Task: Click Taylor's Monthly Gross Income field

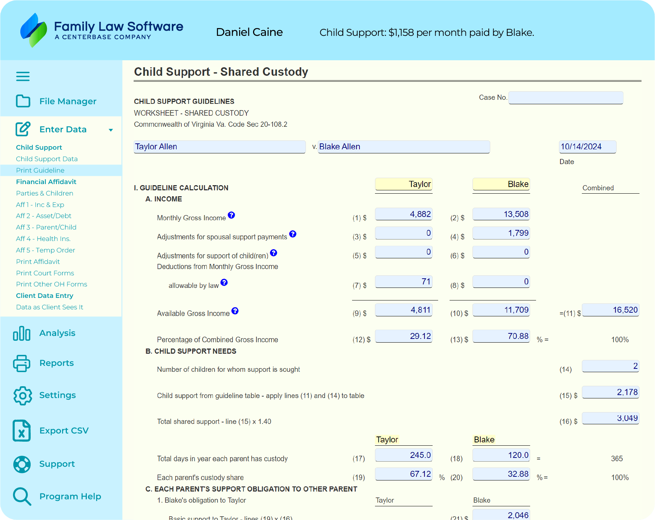Action: [403, 214]
